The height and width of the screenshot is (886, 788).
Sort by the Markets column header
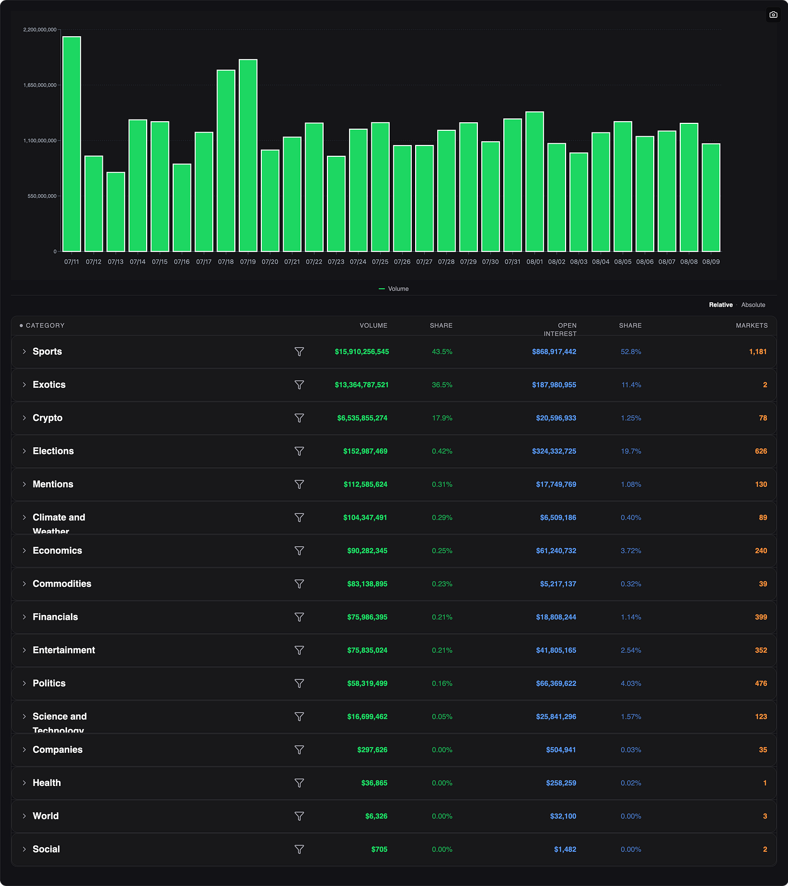pyautogui.click(x=751, y=326)
